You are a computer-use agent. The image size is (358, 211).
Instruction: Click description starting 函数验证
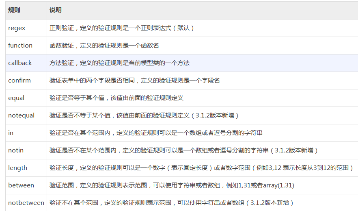[104, 46]
